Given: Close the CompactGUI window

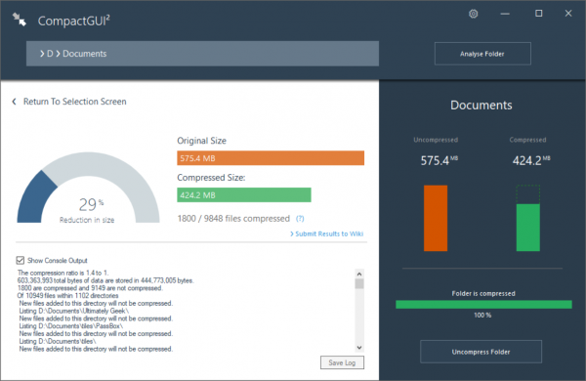Looking at the screenshot, I should (x=568, y=14).
